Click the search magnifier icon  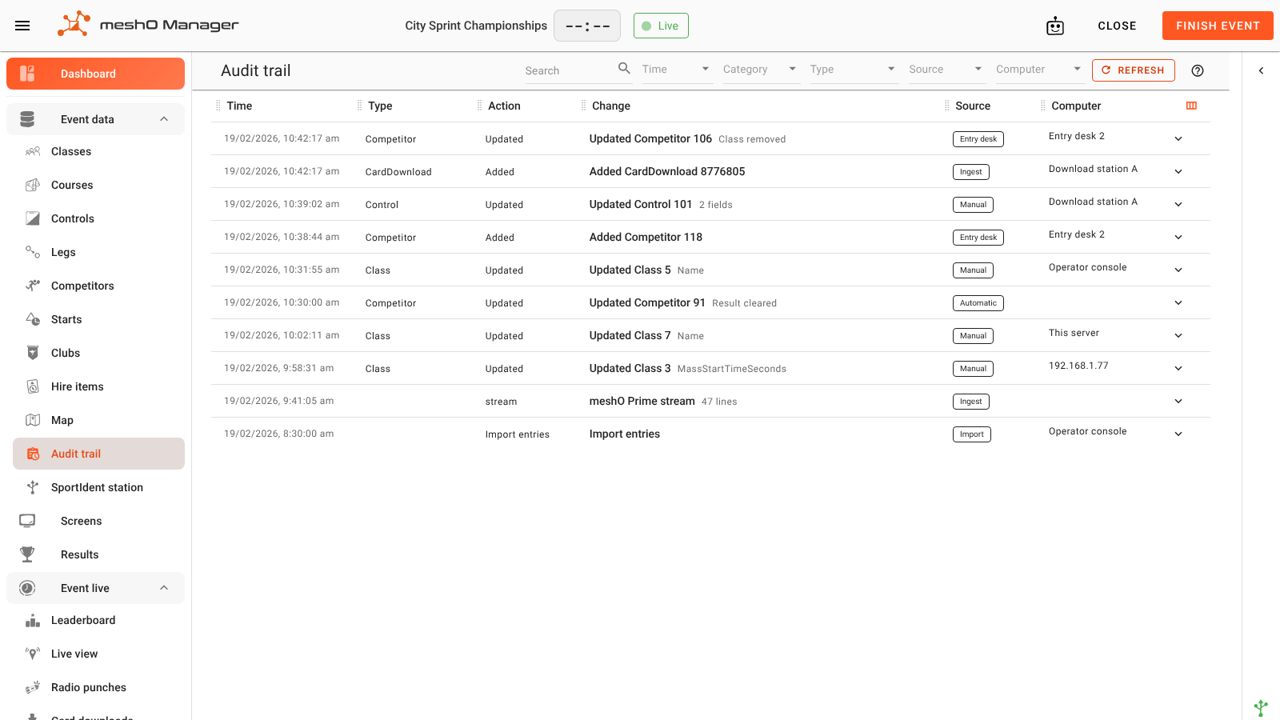(x=624, y=69)
